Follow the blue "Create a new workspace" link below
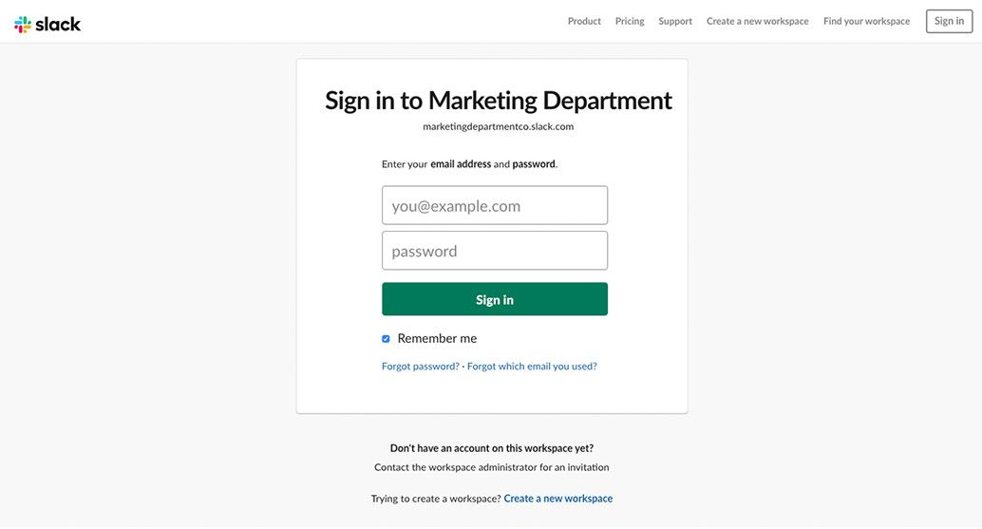The image size is (982, 529). [557, 499]
